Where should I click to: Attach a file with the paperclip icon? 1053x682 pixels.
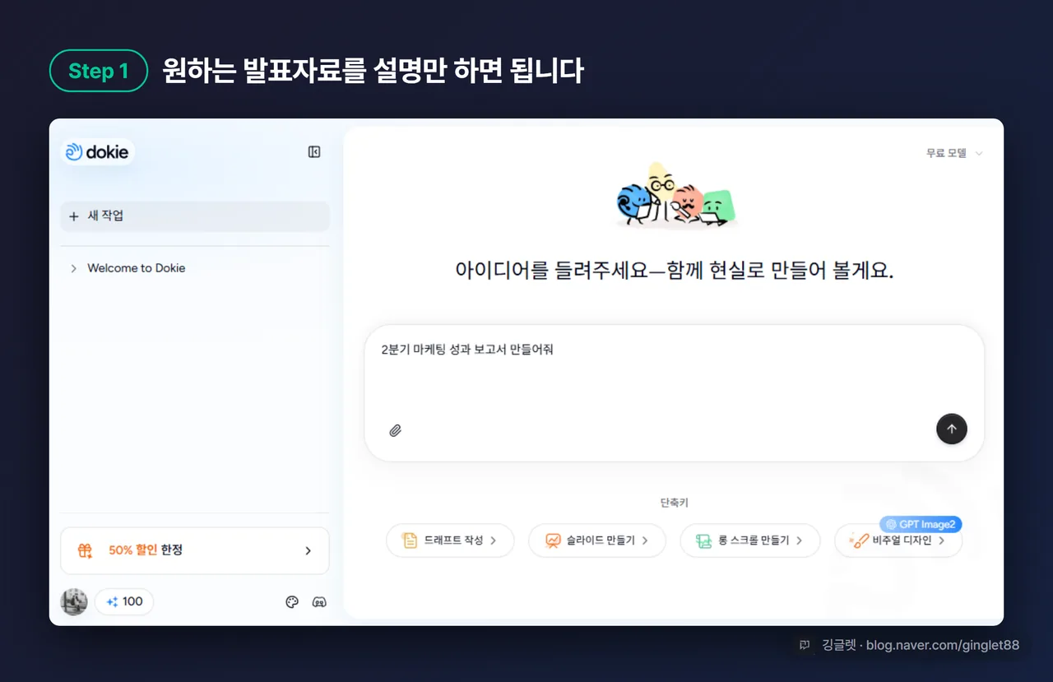tap(396, 430)
